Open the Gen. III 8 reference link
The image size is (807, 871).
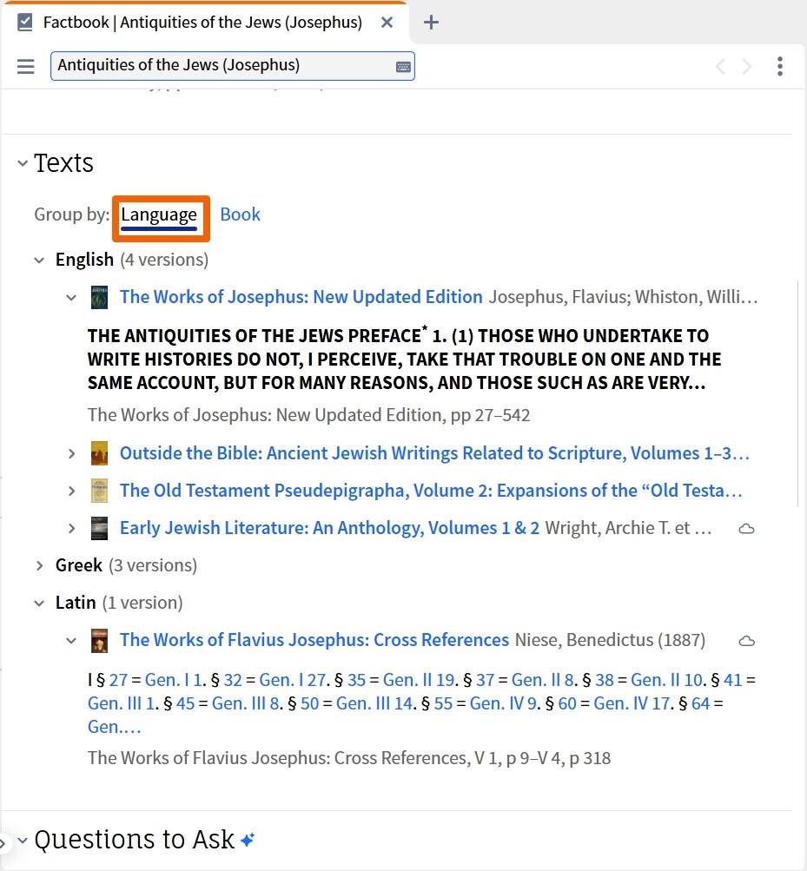(x=246, y=703)
